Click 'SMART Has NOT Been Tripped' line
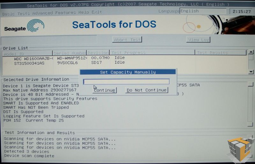The width and height of the screenshot is (255, 164). click(x=36, y=107)
